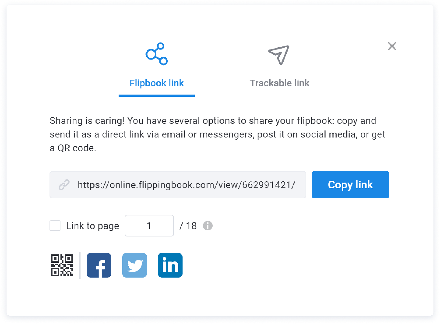The image size is (440, 324).
Task: Select the Flipbook link tab
Action: click(x=156, y=83)
